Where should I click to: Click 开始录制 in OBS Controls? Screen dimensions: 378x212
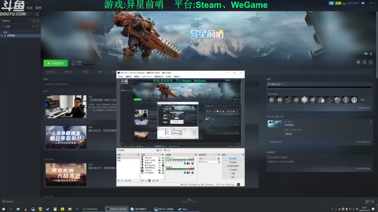(x=233, y=162)
